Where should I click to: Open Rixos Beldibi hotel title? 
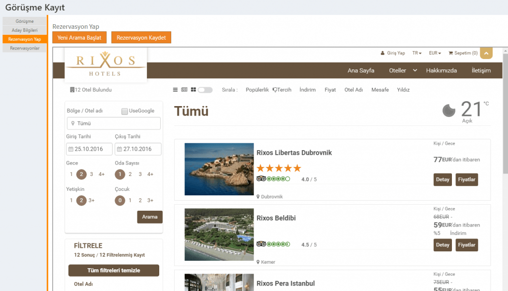(276, 218)
